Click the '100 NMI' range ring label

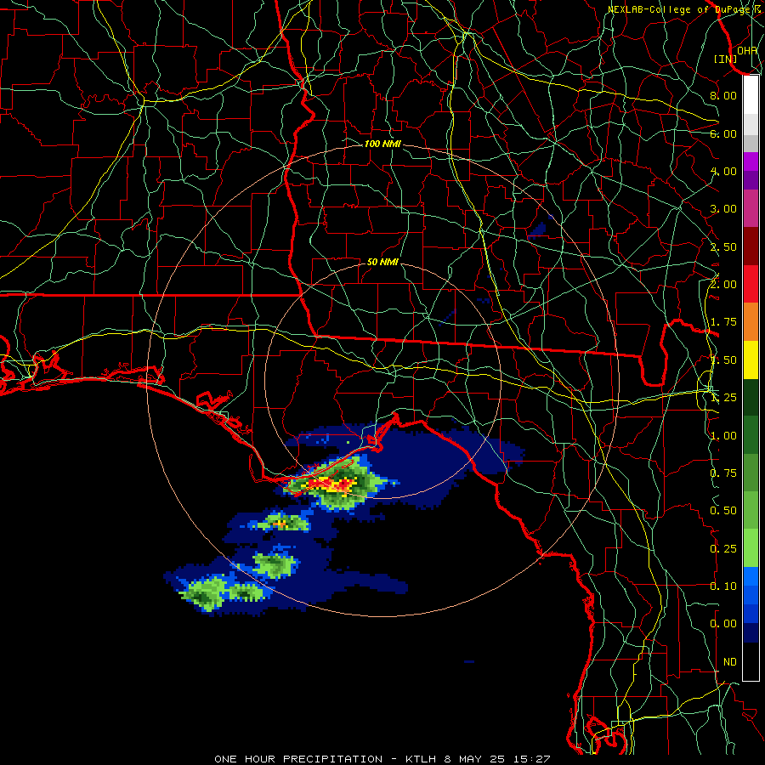[382, 144]
